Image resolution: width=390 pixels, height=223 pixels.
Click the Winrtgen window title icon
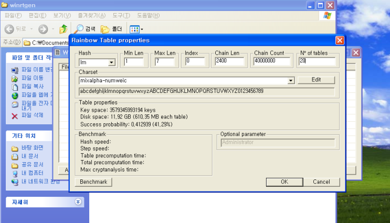coord(57,52)
